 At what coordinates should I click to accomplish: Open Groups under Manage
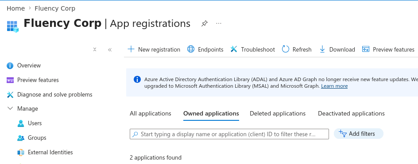pos(37,138)
